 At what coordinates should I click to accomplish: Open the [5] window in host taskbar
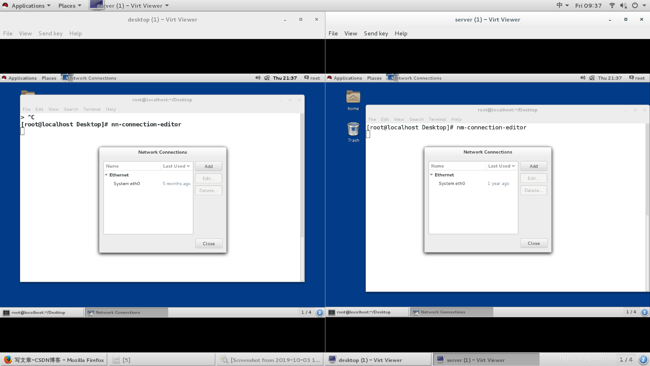click(x=162, y=359)
